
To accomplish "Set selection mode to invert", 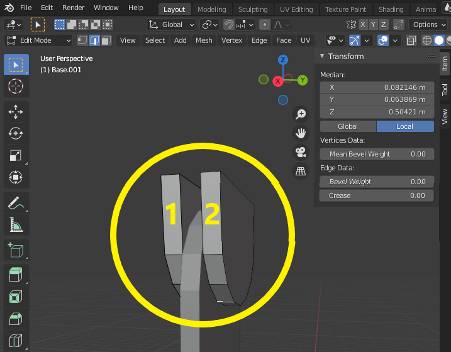I will coord(96,25).
